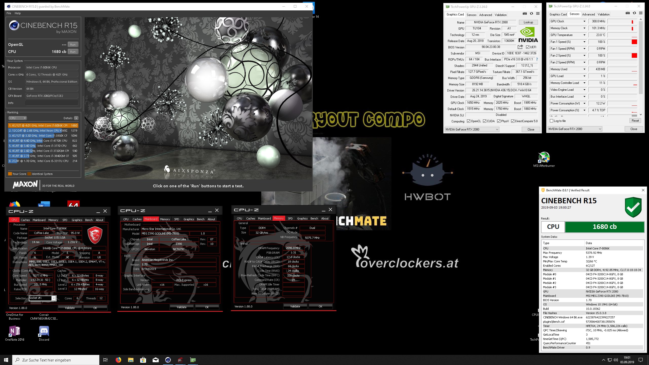Viewport: 649px width, 365px height.
Task: Open MSI Afterburner desktop shortcut
Action: (x=544, y=160)
